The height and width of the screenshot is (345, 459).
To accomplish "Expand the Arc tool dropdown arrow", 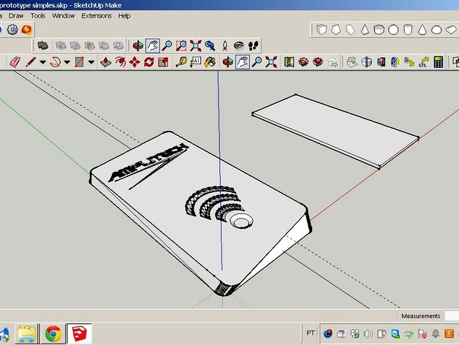I will pyautogui.click(x=67, y=62).
